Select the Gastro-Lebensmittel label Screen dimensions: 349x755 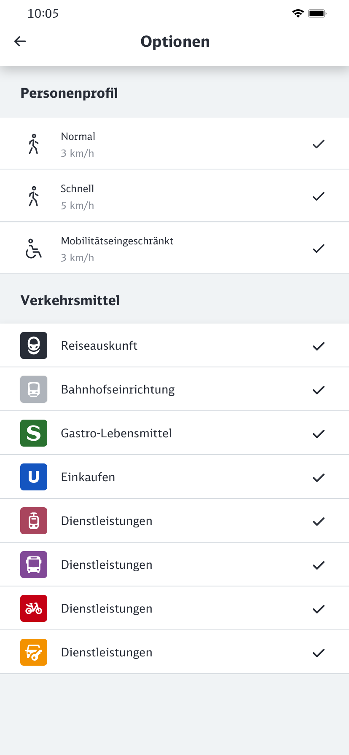click(116, 433)
